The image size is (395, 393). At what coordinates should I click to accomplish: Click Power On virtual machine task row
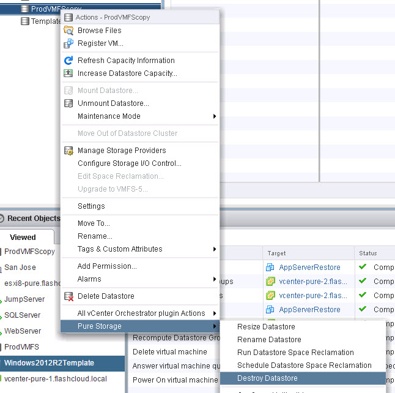tap(175, 380)
